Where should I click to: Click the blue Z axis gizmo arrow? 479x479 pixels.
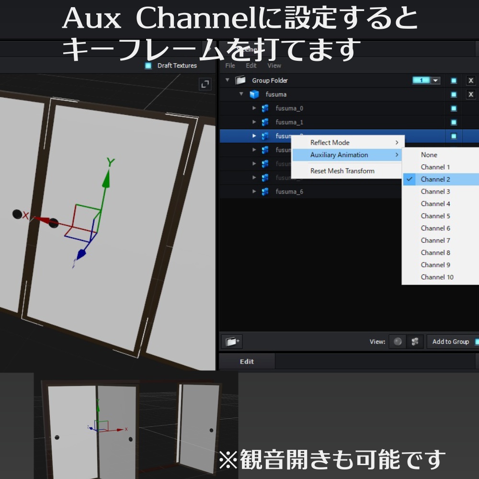click(x=80, y=254)
